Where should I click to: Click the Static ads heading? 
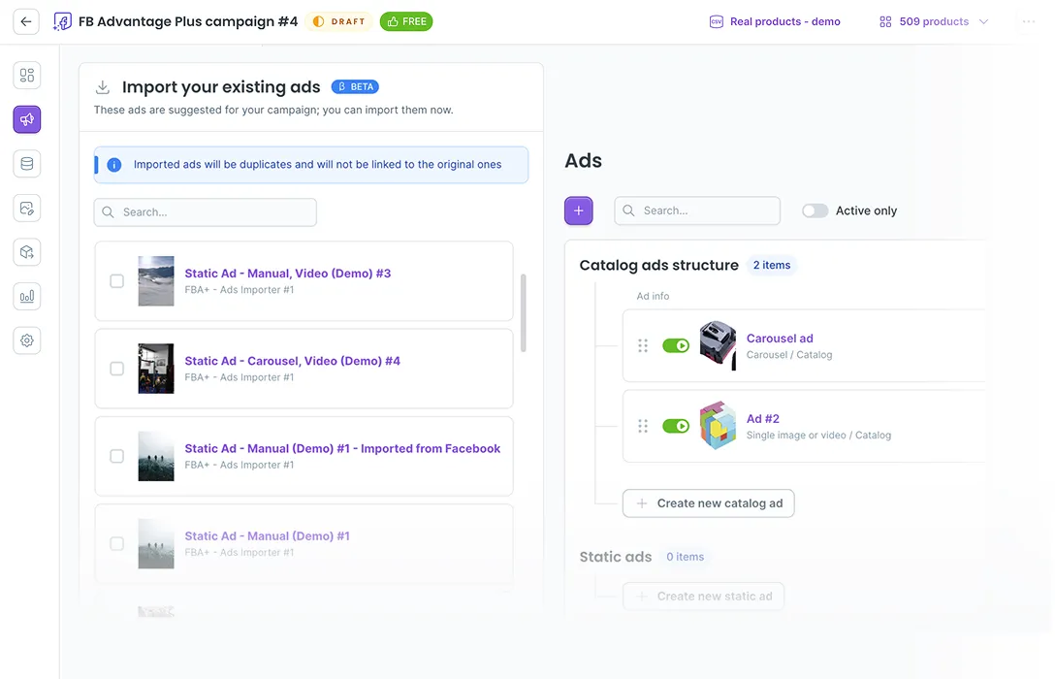coord(616,557)
